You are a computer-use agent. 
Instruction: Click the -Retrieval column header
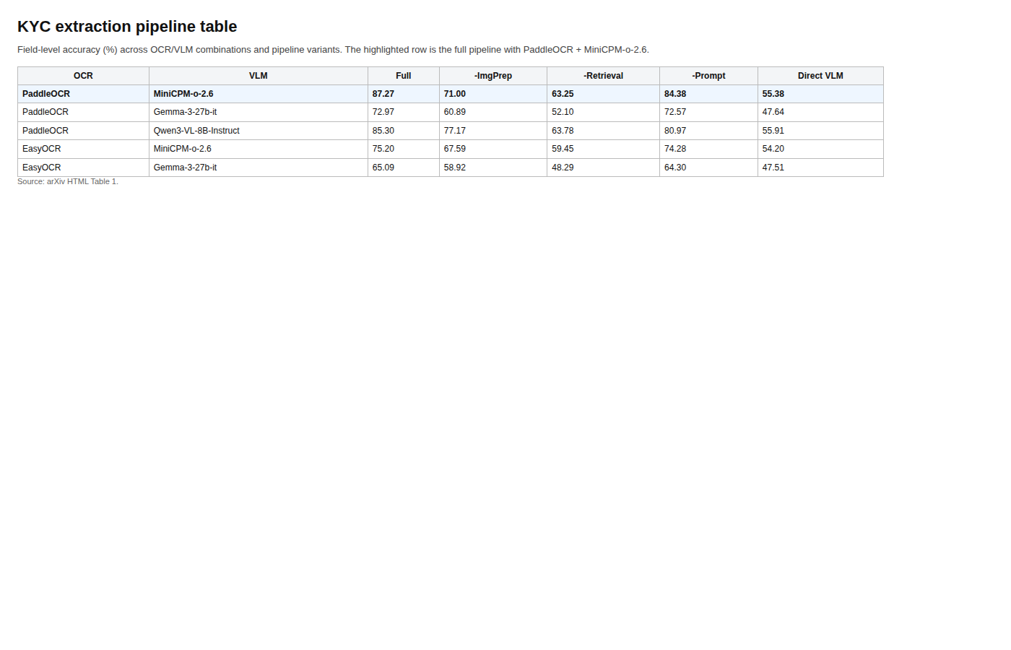pyautogui.click(x=604, y=76)
